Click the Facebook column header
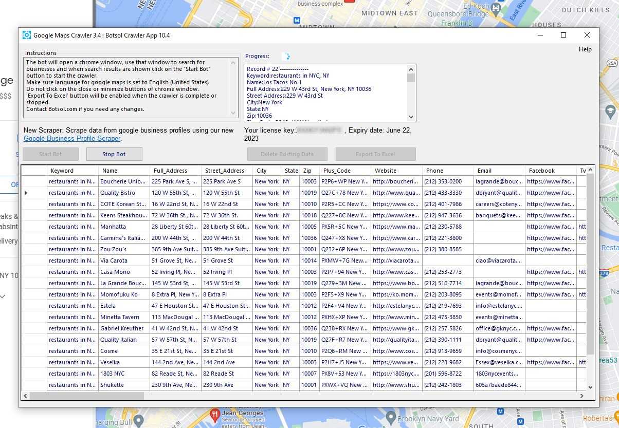This screenshot has height=428, width=619. pos(551,171)
